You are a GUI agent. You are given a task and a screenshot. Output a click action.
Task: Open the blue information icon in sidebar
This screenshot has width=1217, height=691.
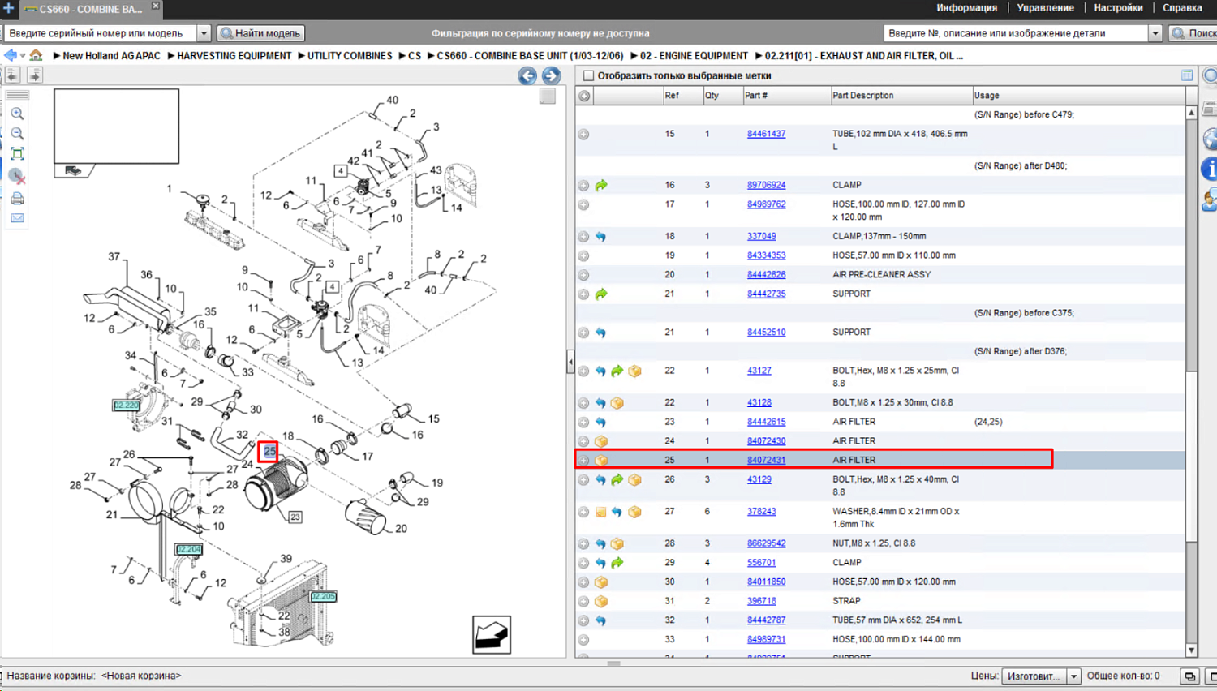pos(1209,169)
